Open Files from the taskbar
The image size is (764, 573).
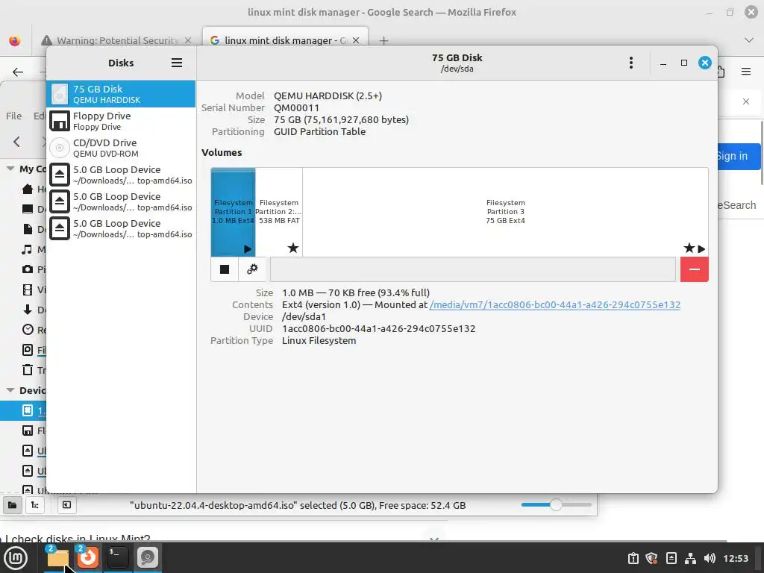point(57,558)
